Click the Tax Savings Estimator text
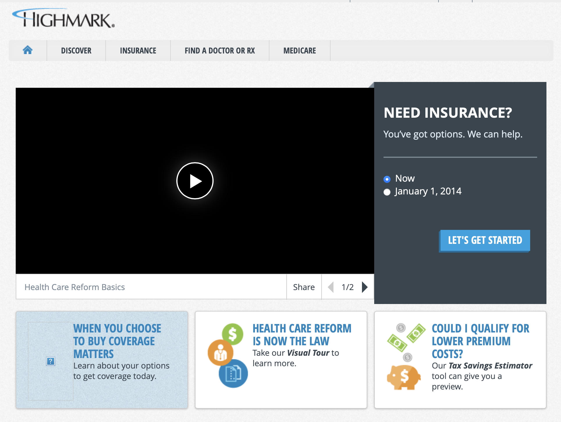 (490, 366)
